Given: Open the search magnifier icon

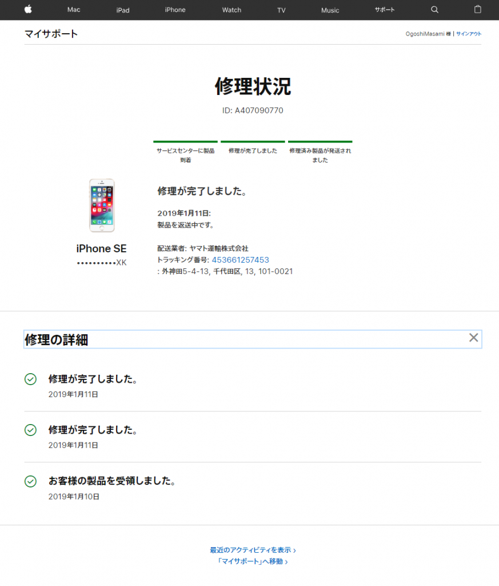Looking at the screenshot, I should coord(434,10).
